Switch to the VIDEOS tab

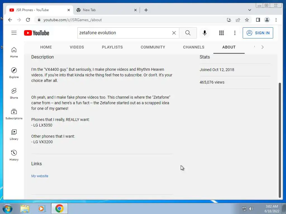click(77, 47)
